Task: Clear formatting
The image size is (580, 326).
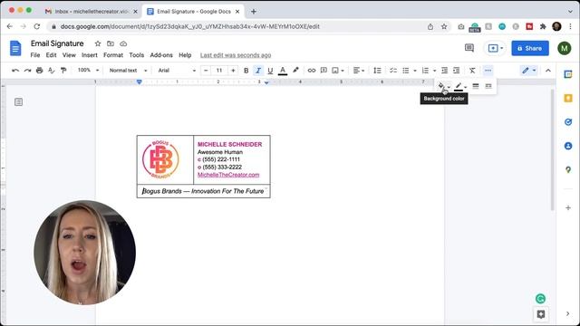Action: tap(472, 71)
